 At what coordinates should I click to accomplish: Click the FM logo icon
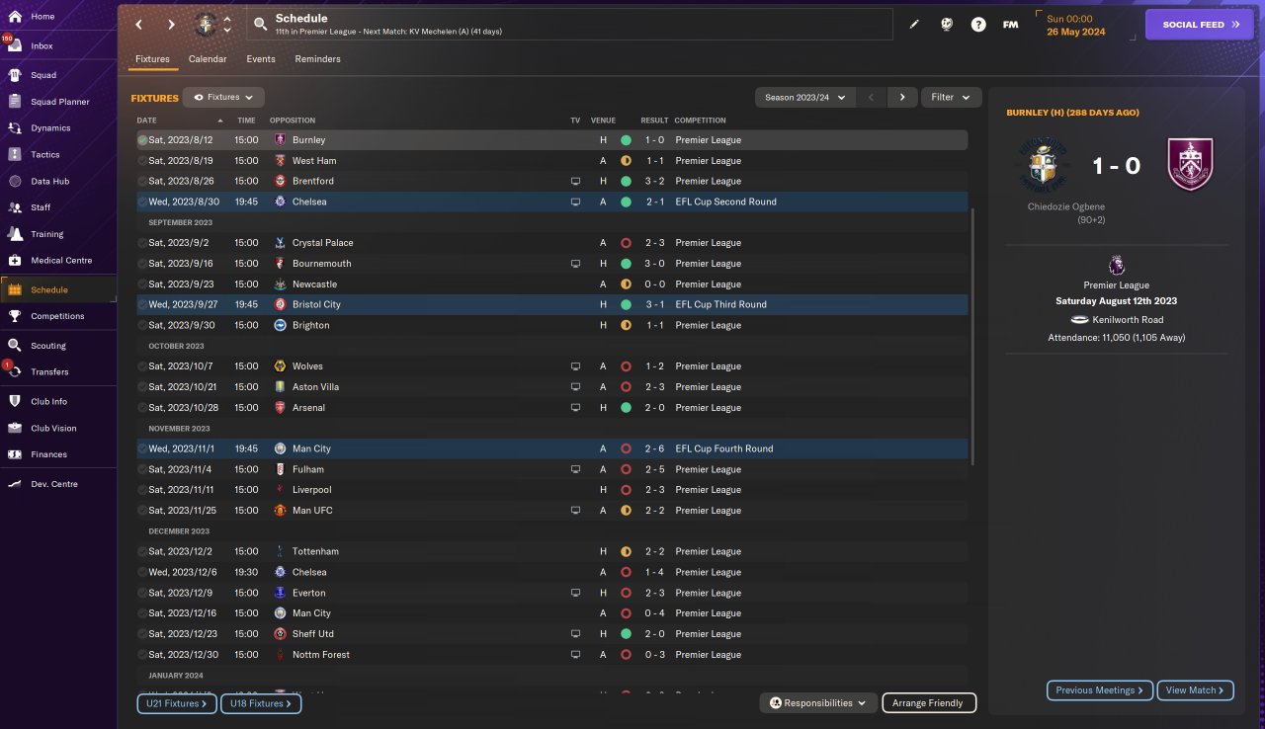point(1011,25)
